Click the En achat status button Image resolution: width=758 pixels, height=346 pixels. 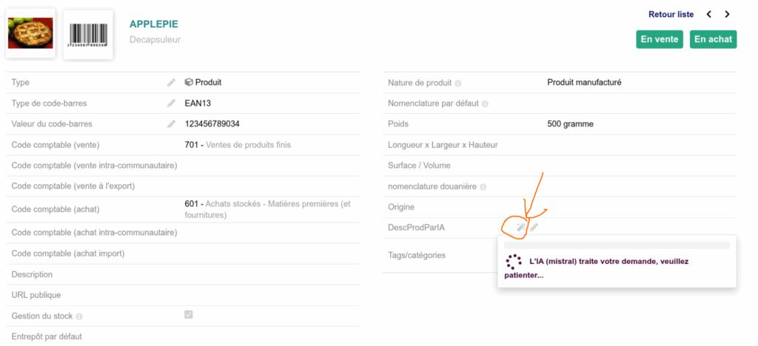tap(713, 40)
